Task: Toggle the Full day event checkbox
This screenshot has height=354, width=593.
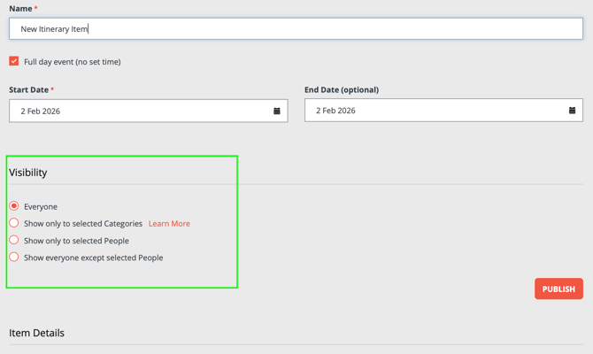Action: [14, 61]
